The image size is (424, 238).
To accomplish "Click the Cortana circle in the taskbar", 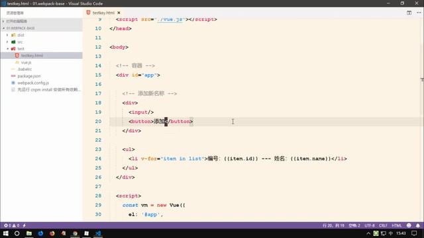I will (x=17, y=233).
